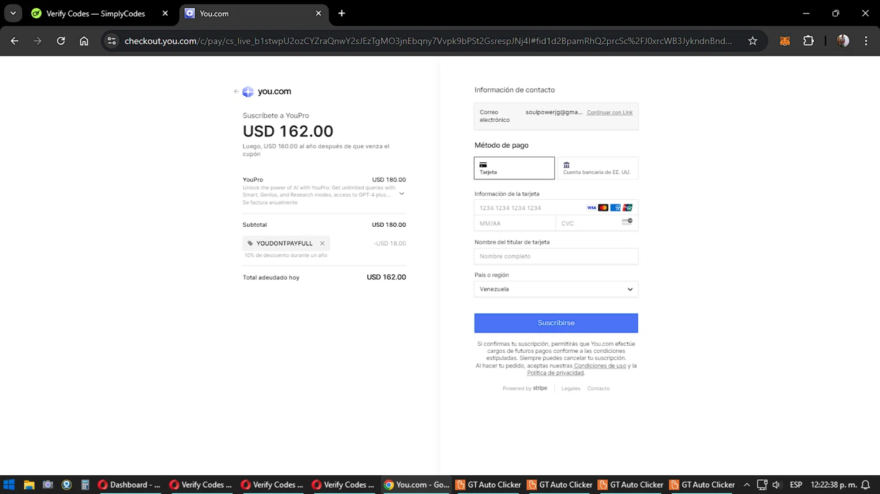Remove the YOUDONTPAYFULL coupon code

click(x=322, y=243)
